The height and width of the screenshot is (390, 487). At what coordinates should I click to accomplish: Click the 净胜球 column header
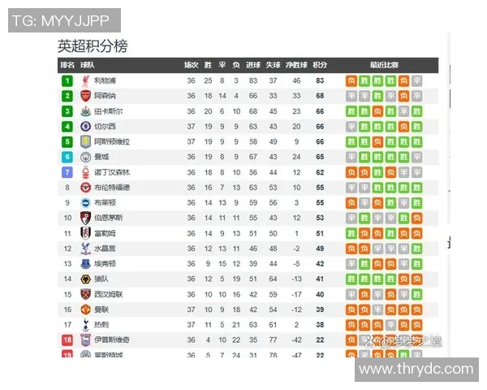pyautogui.click(x=296, y=65)
